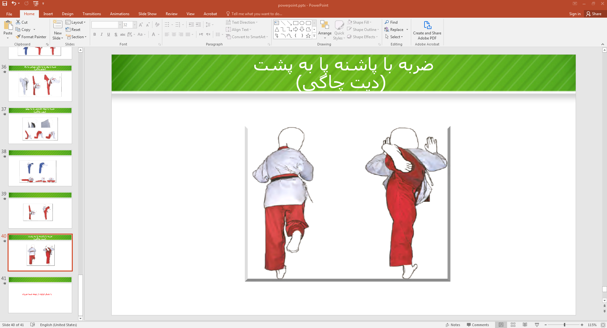This screenshot has width=607, height=328.
Task: Click the Format Painter tool
Action: 31,37
